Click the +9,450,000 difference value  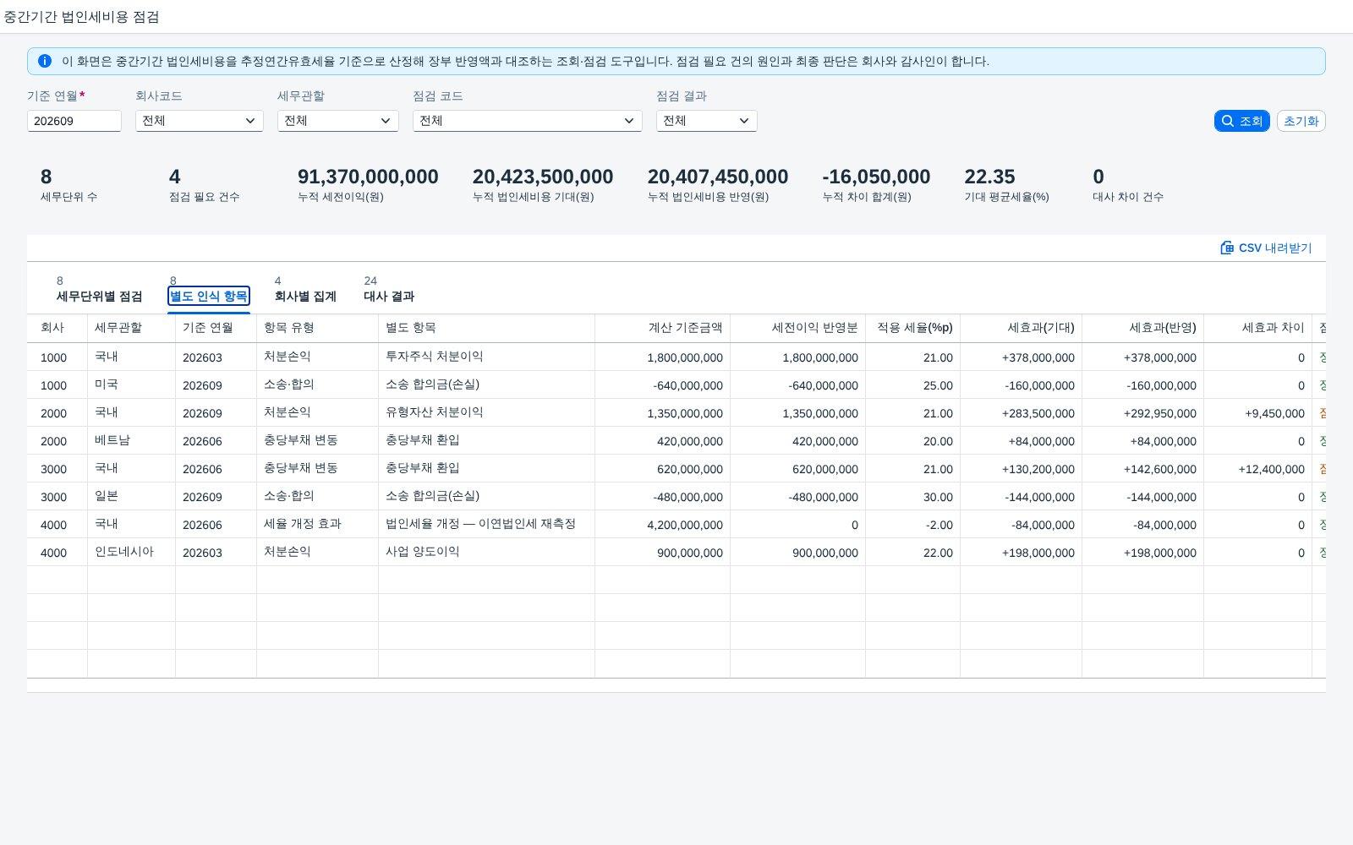click(x=1274, y=413)
